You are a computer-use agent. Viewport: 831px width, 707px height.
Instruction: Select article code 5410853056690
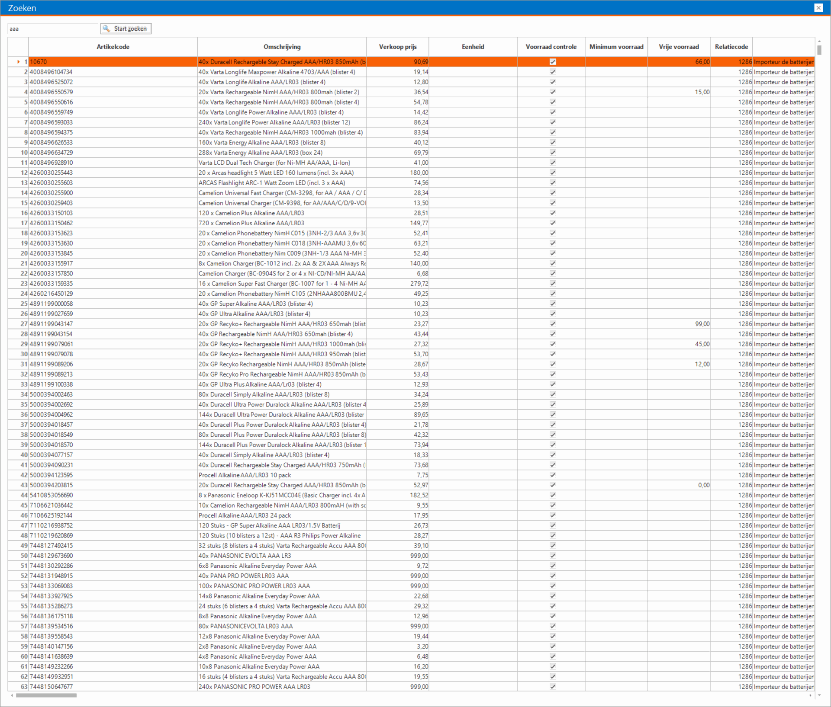point(51,495)
